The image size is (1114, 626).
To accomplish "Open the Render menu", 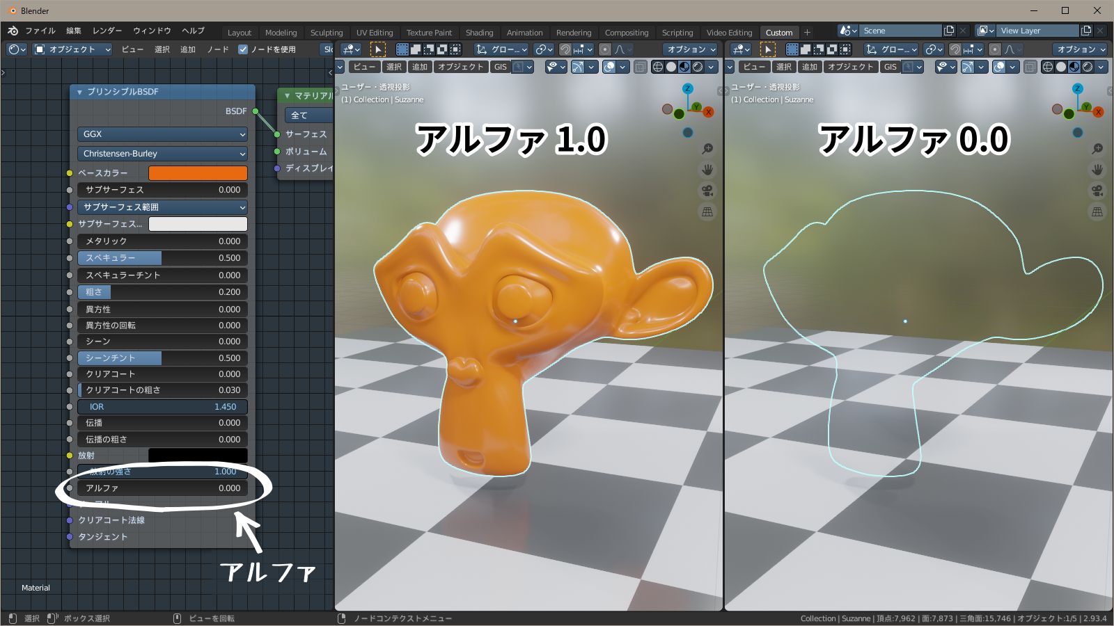I will pos(107,31).
